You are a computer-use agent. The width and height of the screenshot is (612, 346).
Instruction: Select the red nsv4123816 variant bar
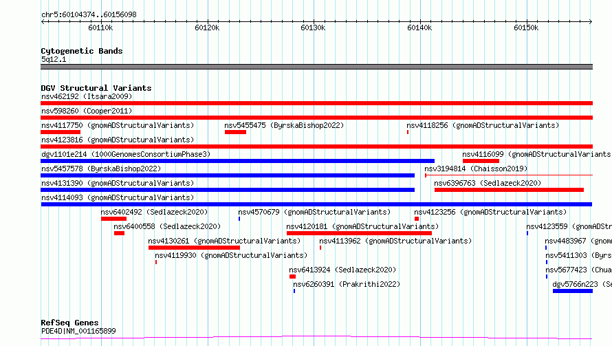(x=316, y=147)
